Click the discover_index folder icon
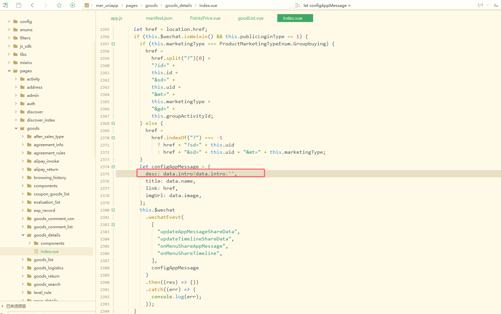Image resolution: width=501 pixels, height=314 pixels. click(22, 120)
